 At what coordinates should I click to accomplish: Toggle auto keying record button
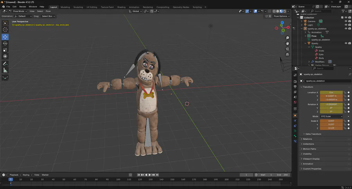[x=130, y=175]
